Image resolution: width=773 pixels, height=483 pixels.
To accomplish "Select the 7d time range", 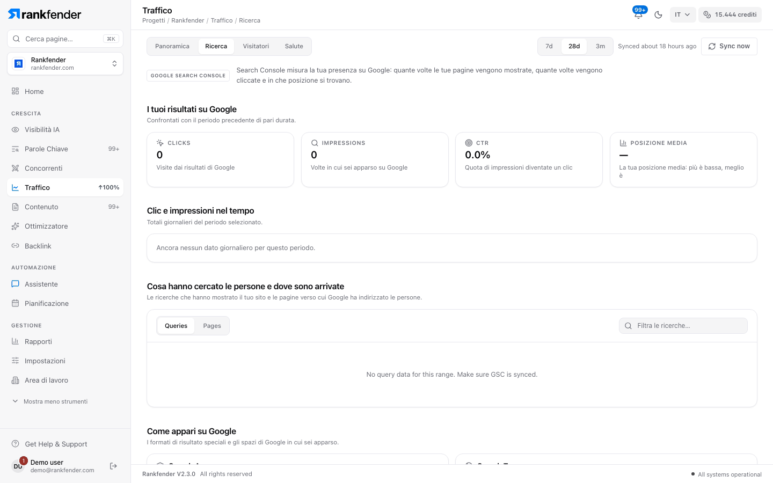I will coord(549,46).
